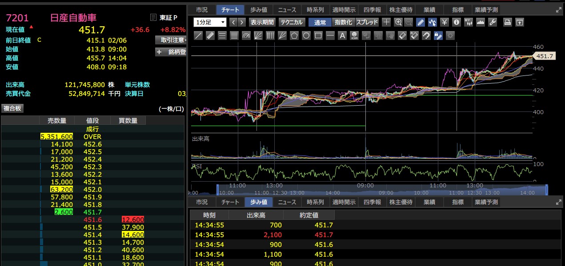Click the 取引注意 button

(171, 40)
